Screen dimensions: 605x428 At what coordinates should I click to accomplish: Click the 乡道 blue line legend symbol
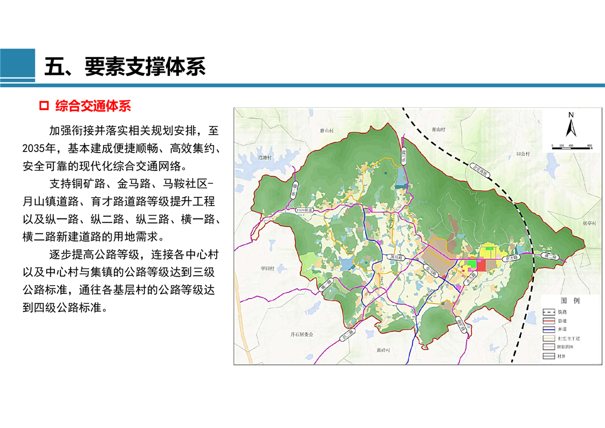coord(549,329)
